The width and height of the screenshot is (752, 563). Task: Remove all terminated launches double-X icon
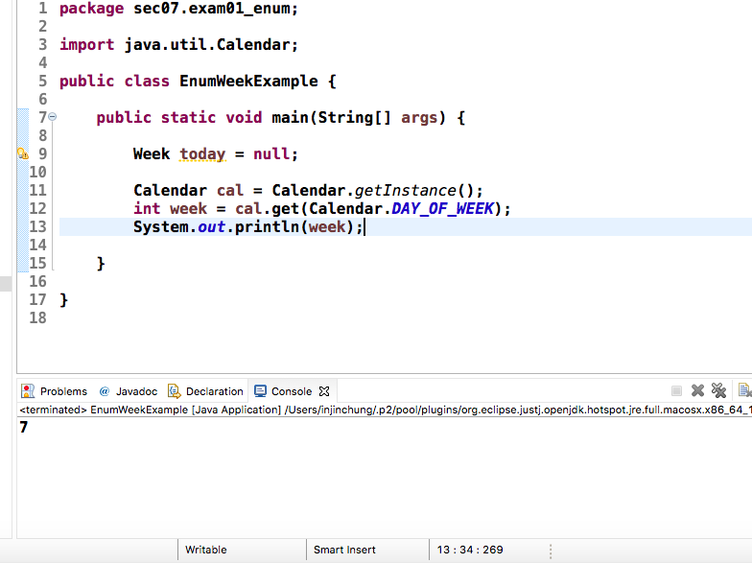pyautogui.click(x=718, y=391)
